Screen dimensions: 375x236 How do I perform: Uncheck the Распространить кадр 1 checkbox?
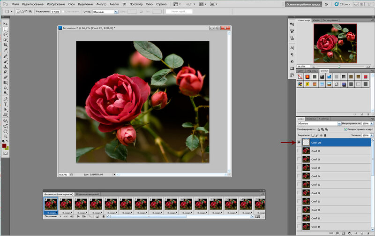coord(345,129)
